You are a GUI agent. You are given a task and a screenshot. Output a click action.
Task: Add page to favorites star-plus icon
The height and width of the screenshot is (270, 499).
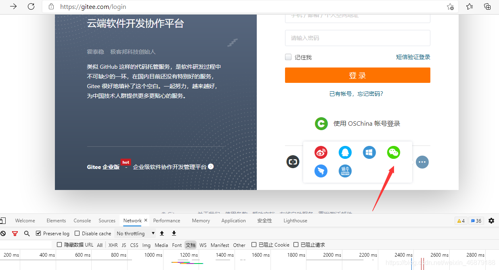pos(450,7)
